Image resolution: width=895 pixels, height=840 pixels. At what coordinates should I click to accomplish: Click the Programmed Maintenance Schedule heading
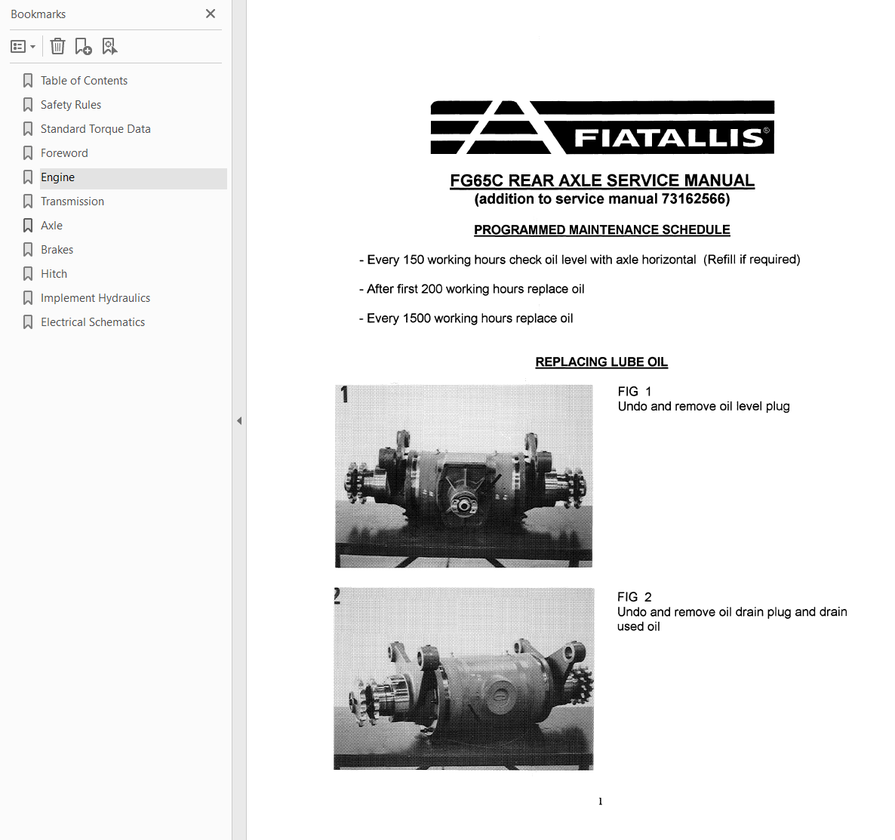click(601, 229)
